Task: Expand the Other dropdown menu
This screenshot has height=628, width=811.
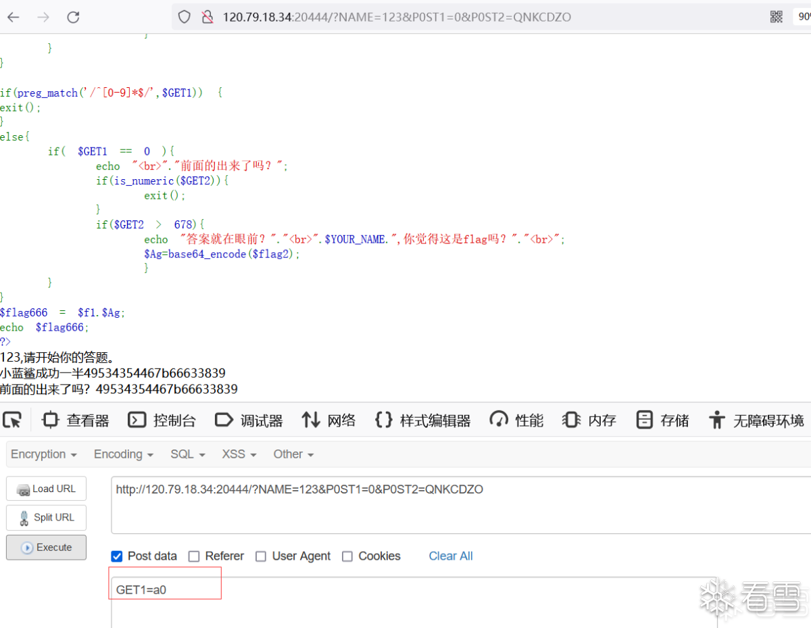Action: (293, 454)
